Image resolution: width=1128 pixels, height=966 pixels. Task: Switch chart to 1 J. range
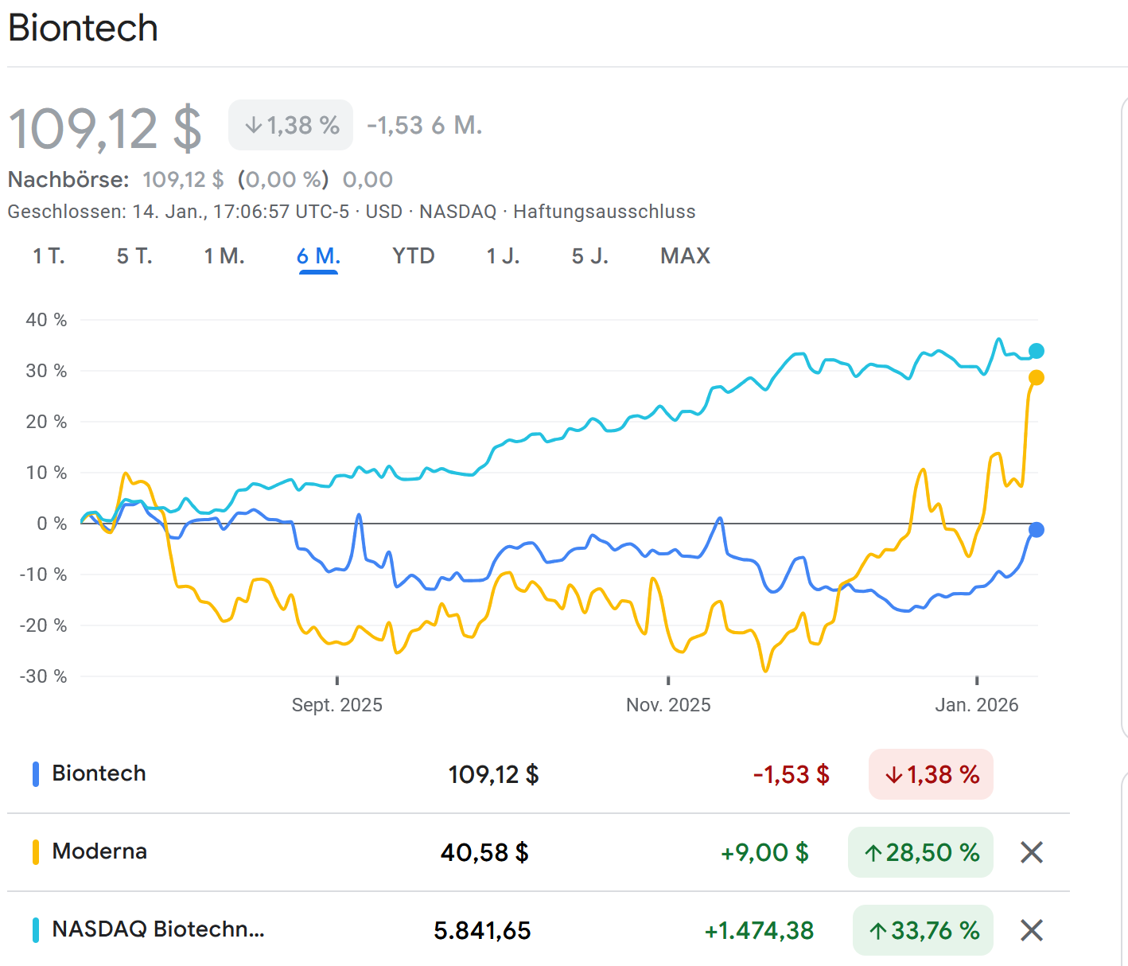[503, 256]
